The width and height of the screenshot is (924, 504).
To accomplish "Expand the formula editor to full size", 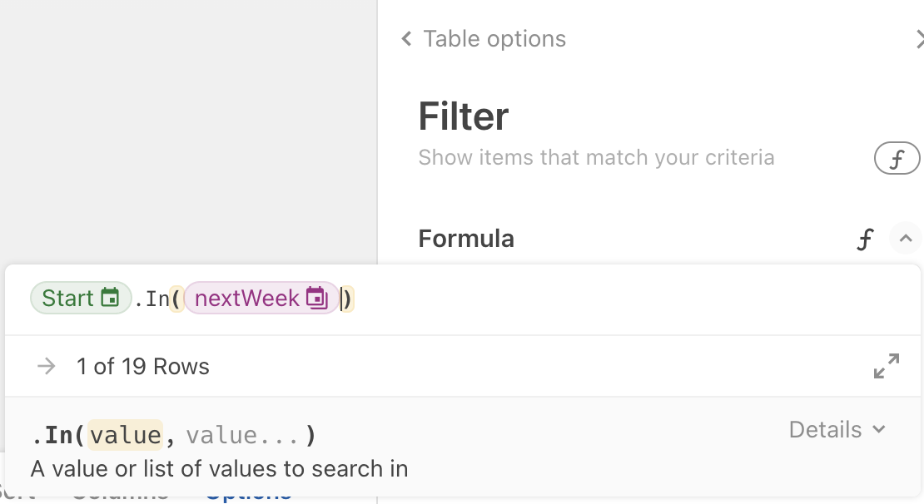I will click(x=887, y=366).
